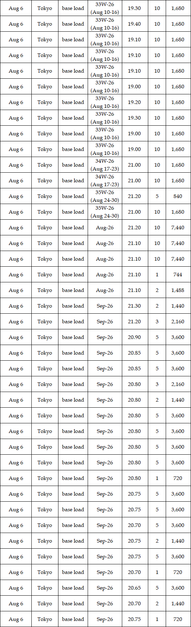This screenshot has width=191, height=627.
Task: Select 34W-26 cell in the first 21.00 row
Action: [x=105, y=165]
